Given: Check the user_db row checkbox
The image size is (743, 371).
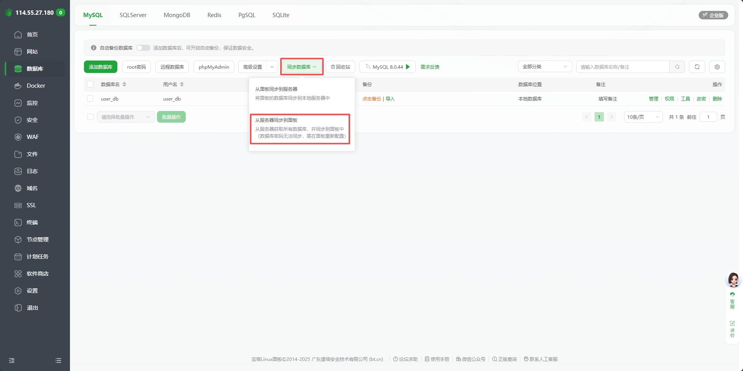Looking at the screenshot, I should [x=90, y=99].
